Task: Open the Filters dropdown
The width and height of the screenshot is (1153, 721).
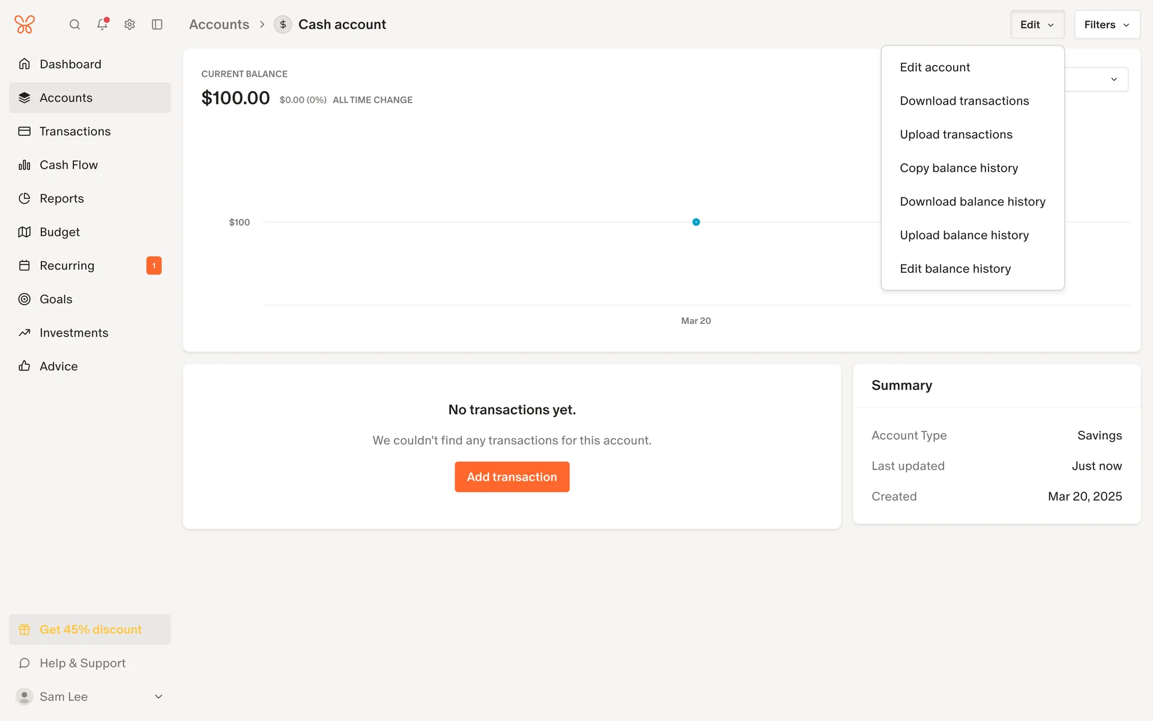Action: click(1107, 25)
